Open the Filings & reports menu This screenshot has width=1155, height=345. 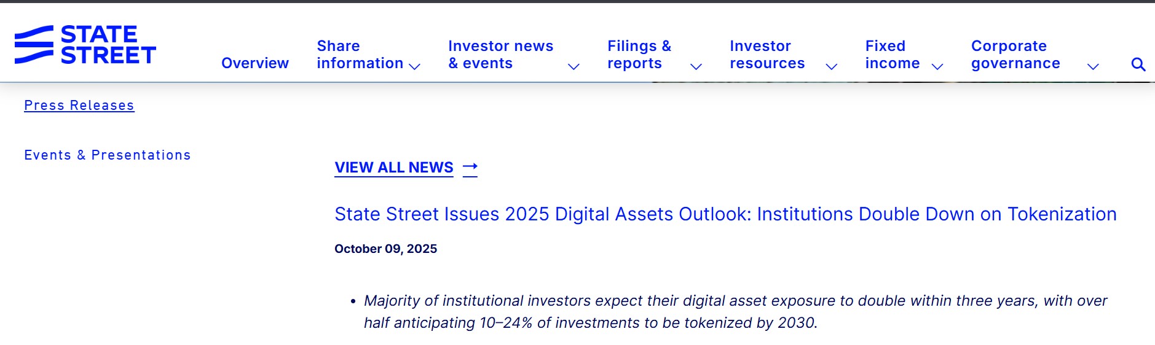click(x=639, y=55)
